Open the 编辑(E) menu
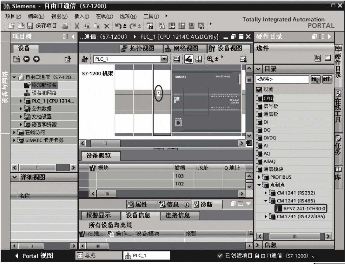The image size is (345, 264). click(x=36, y=16)
